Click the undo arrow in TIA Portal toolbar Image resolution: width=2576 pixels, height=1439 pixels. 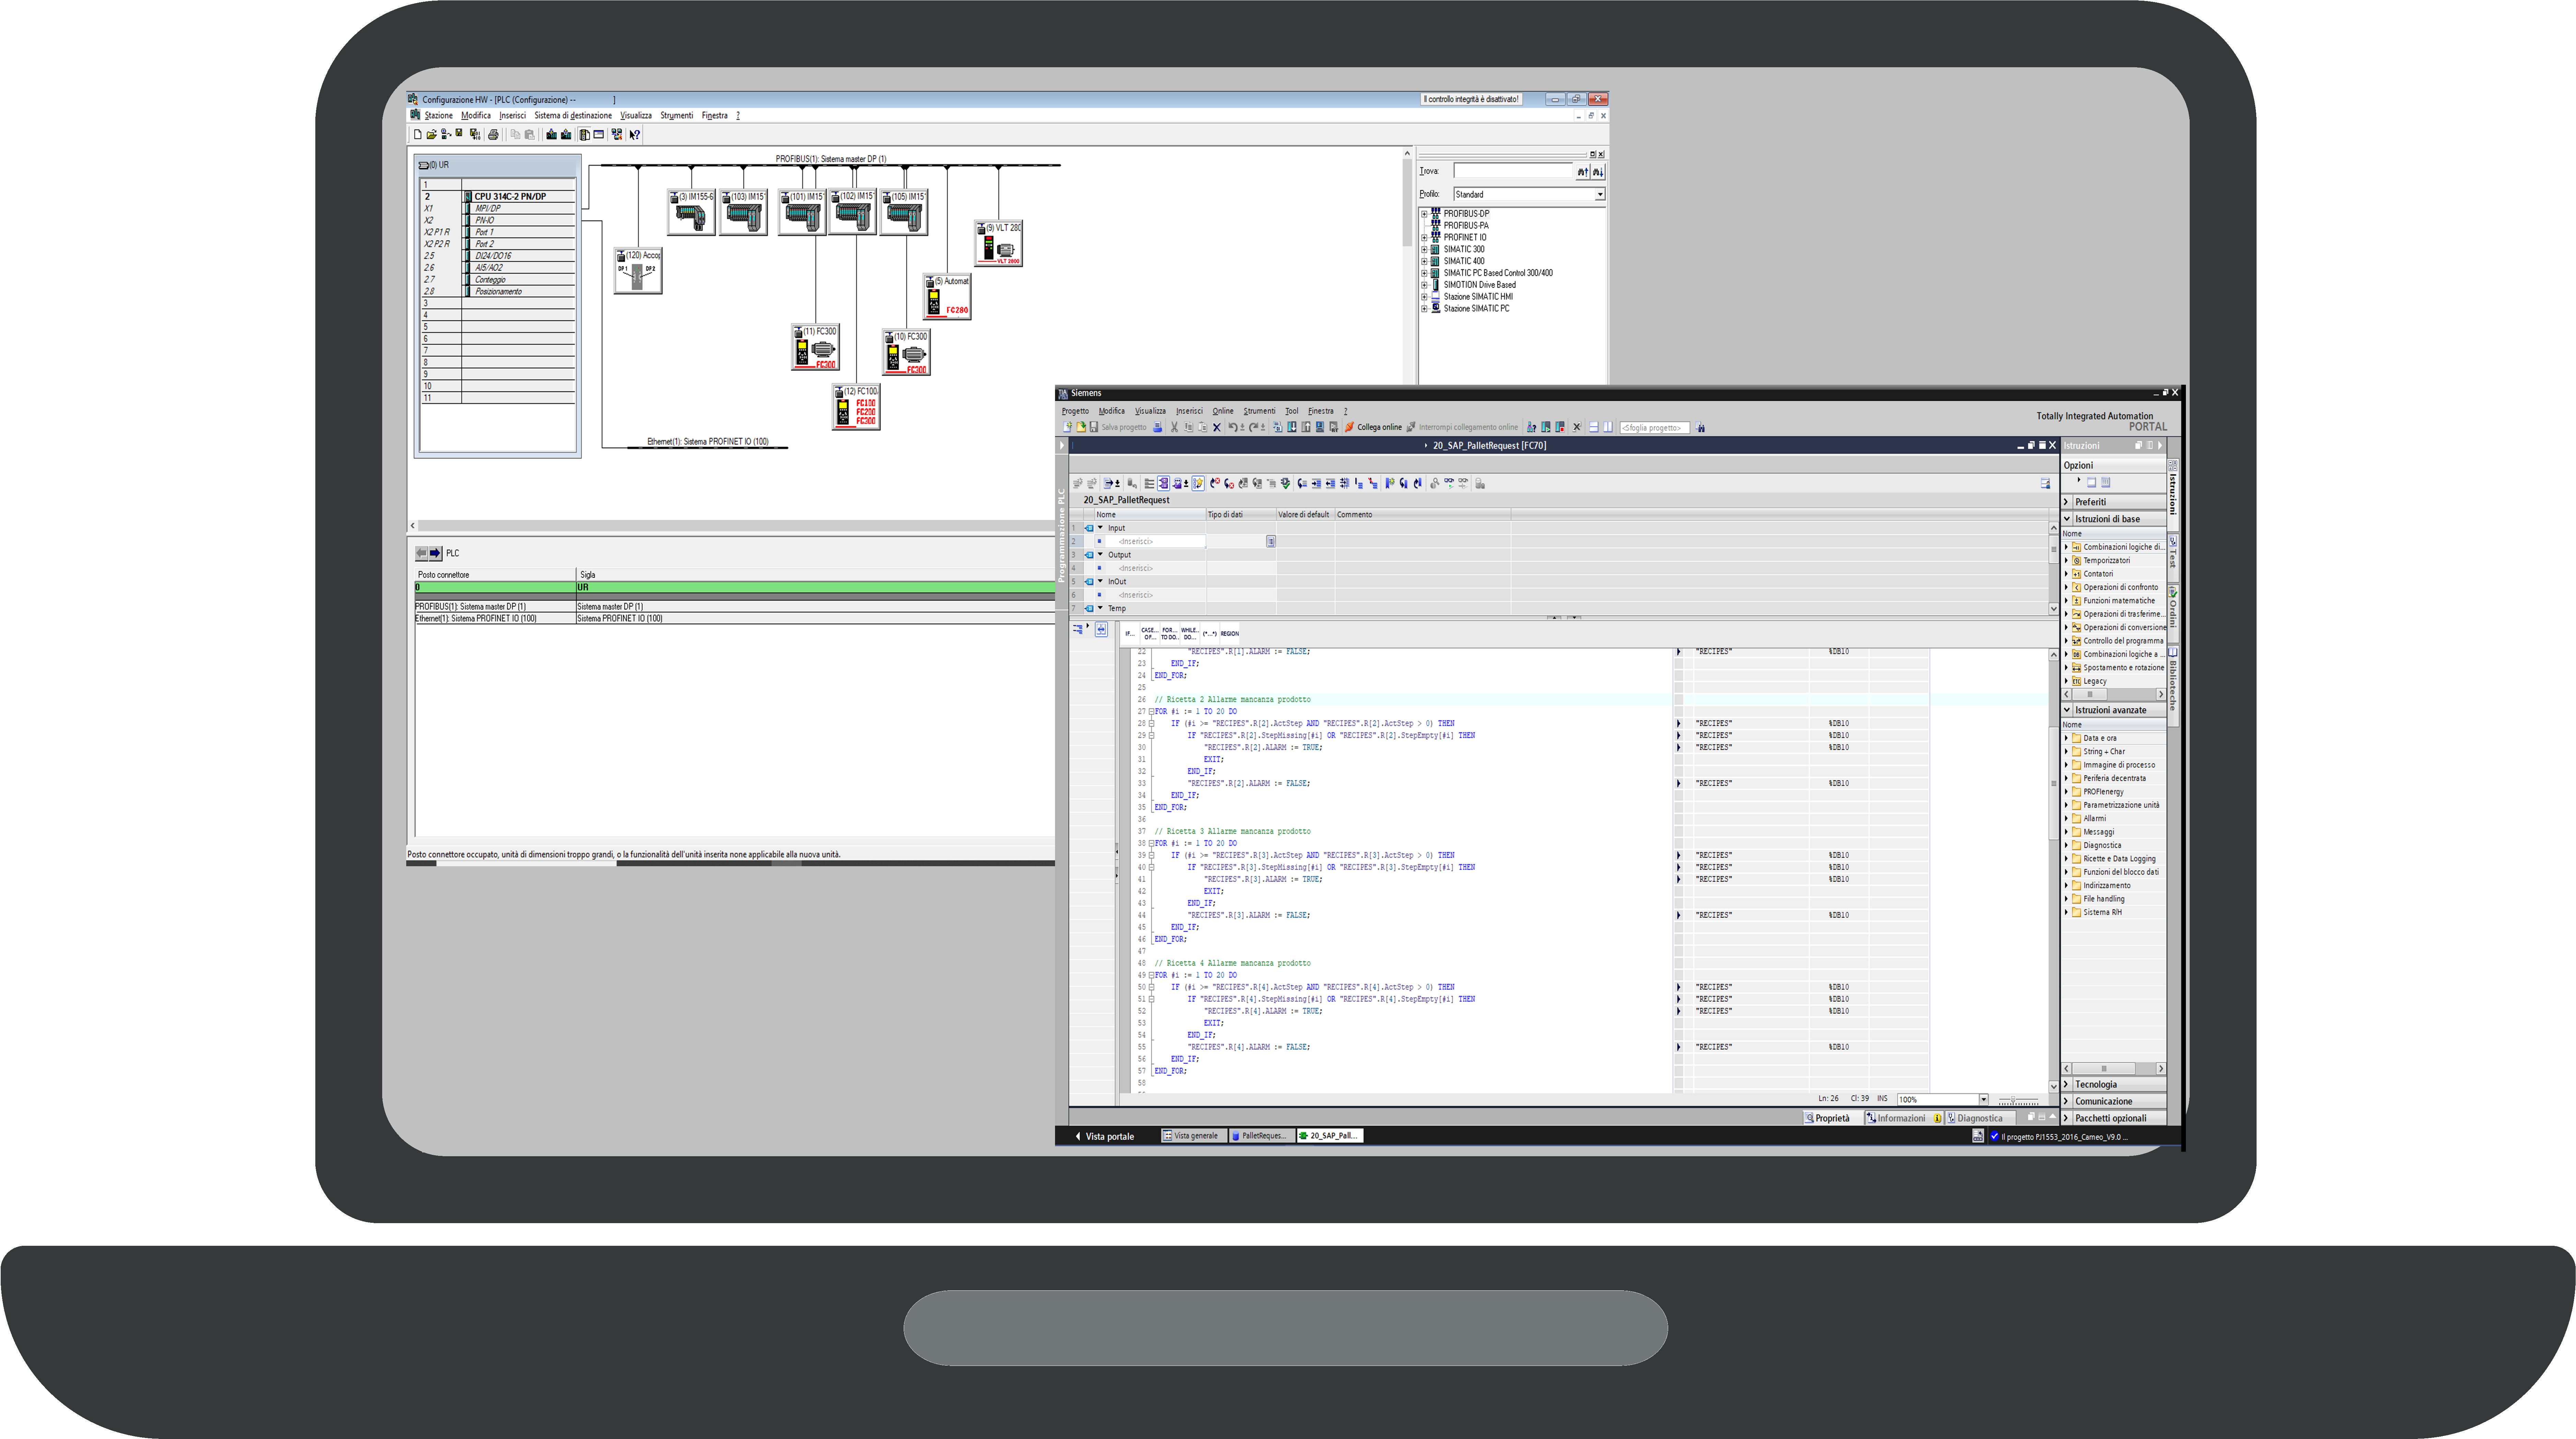pyautogui.click(x=1233, y=427)
